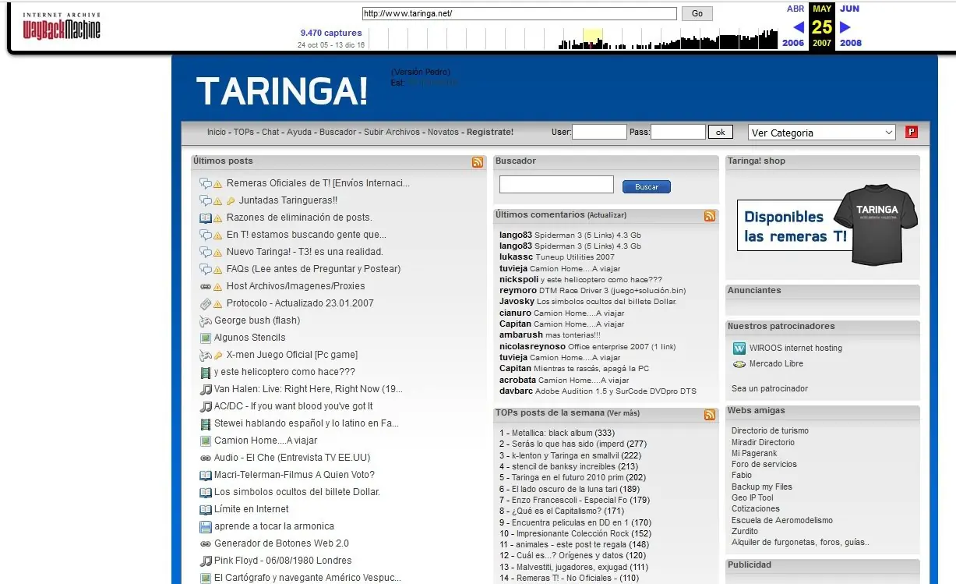Click the red P icon beside Ver Categoria
The image size is (956, 584).
(911, 133)
